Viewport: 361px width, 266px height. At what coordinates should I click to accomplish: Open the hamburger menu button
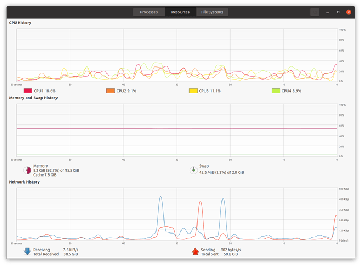click(x=315, y=12)
